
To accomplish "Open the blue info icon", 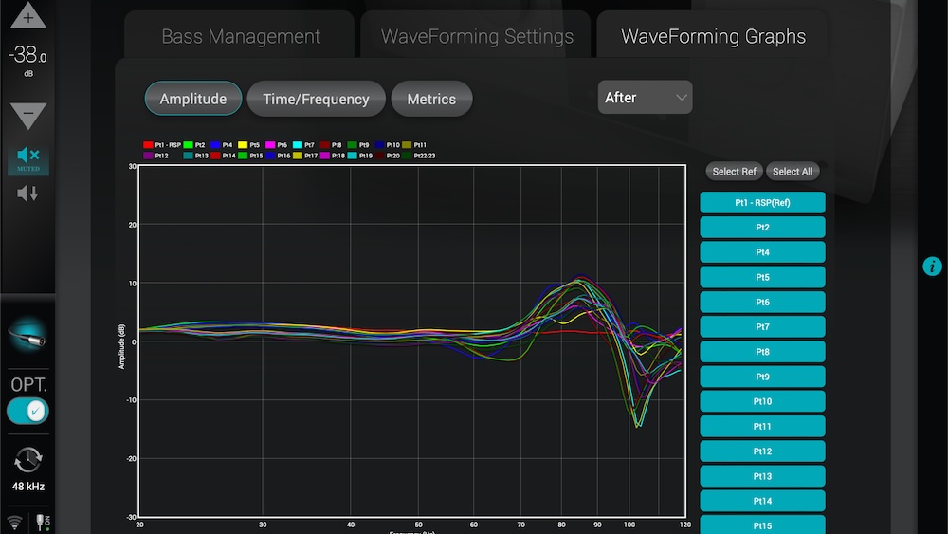I will [x=932, y=267].
